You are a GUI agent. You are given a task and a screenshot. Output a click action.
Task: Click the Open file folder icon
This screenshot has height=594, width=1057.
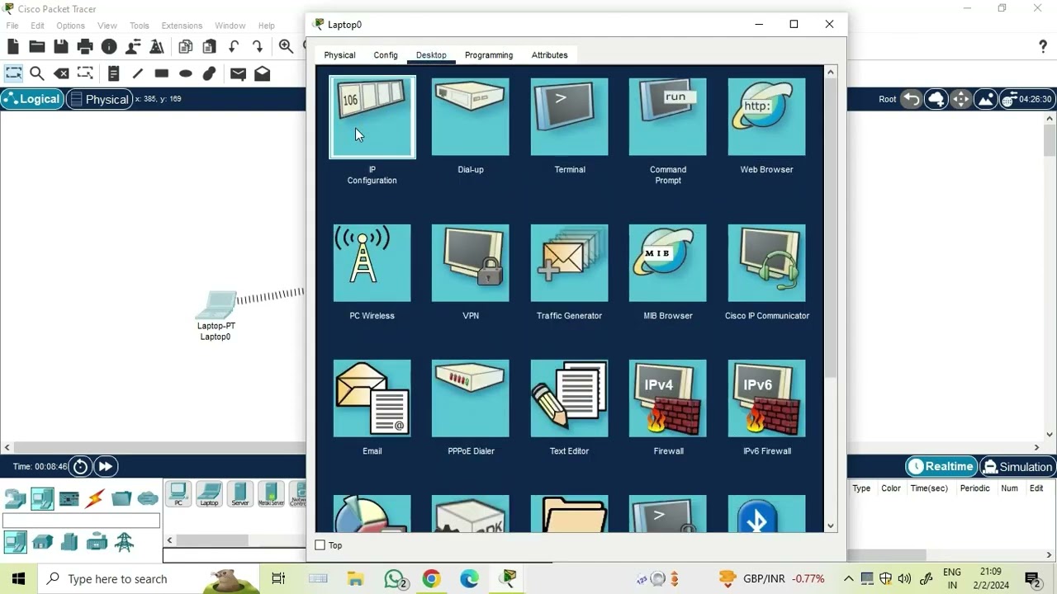pyautogui.click(x=37, y=47)
